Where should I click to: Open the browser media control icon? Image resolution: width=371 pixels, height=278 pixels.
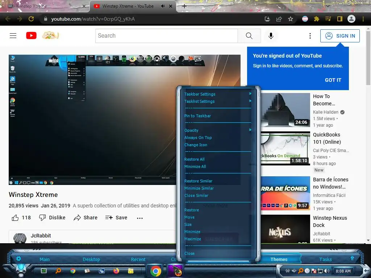[x=328, y=19]
